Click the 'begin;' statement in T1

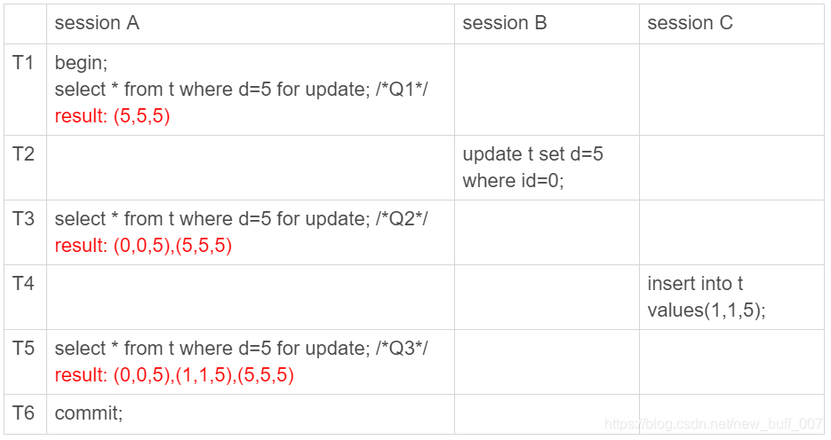[81, 63]
